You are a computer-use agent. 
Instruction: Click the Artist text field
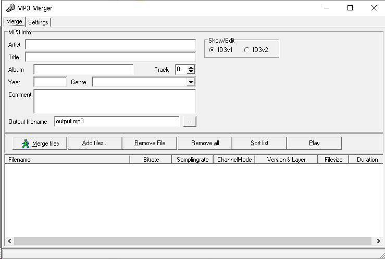[x=110, y=45]
